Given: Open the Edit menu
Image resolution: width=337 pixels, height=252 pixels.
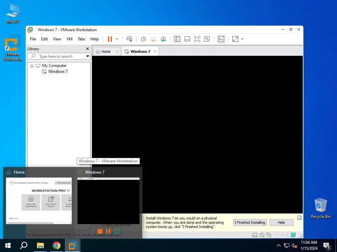Looking at the screenshot, I should point(44,39).
